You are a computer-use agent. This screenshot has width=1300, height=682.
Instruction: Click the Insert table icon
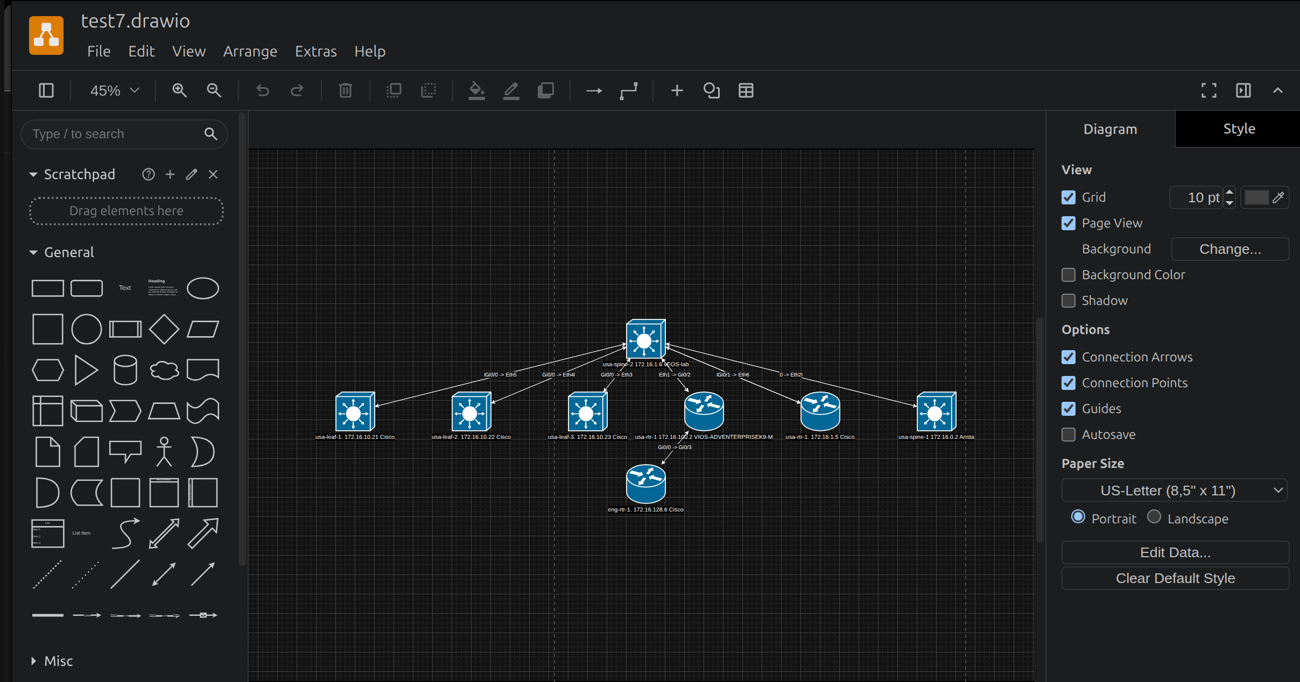746,90
